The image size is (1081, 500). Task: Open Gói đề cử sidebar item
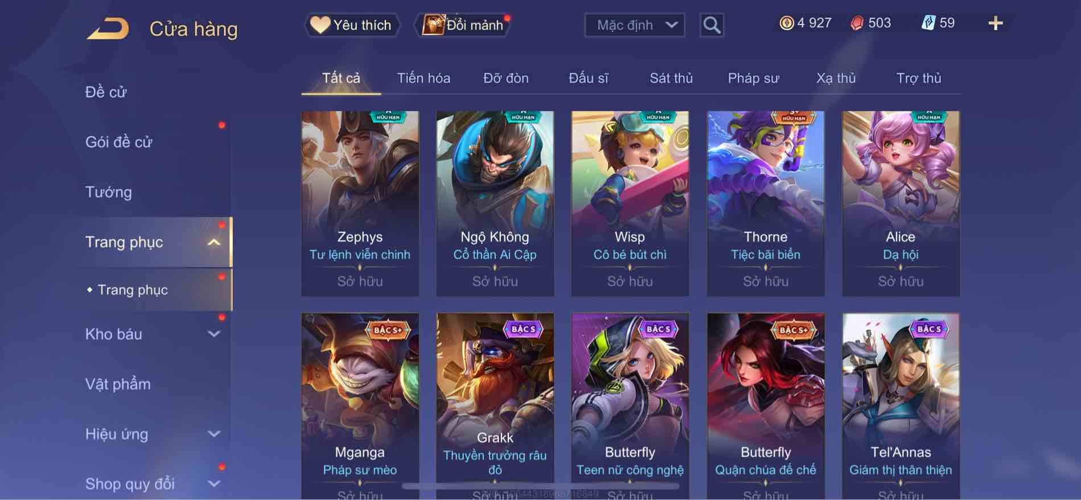[x=118, y=142]
